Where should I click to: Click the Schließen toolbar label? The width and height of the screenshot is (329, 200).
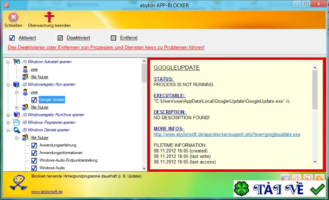click(x=13, y=25)
